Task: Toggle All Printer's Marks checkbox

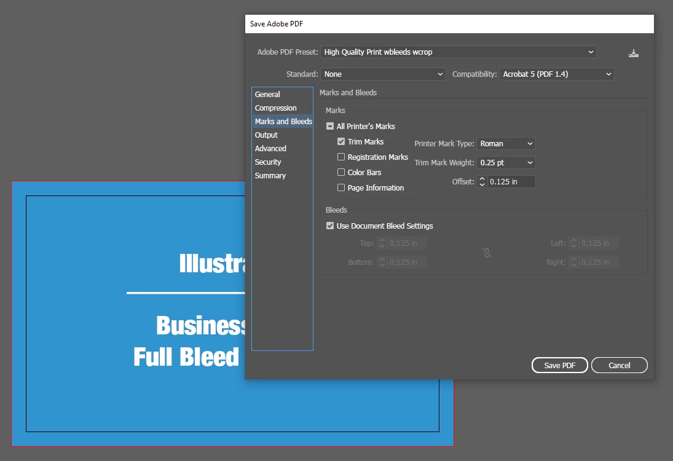Action: (x=330, y=126)
